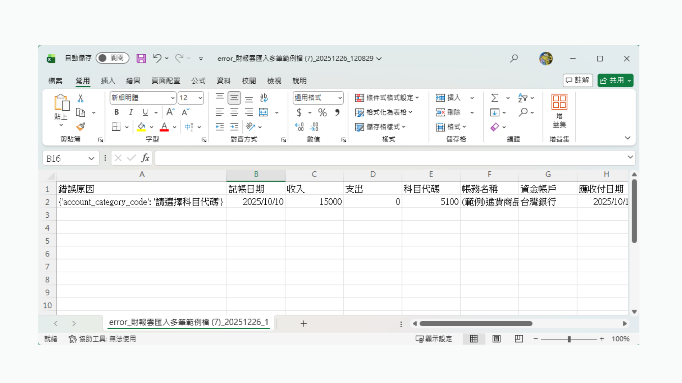Toggle the AutoSave switch
The width and height of the screenshot is (682, 383).
[x=112, y=58]
